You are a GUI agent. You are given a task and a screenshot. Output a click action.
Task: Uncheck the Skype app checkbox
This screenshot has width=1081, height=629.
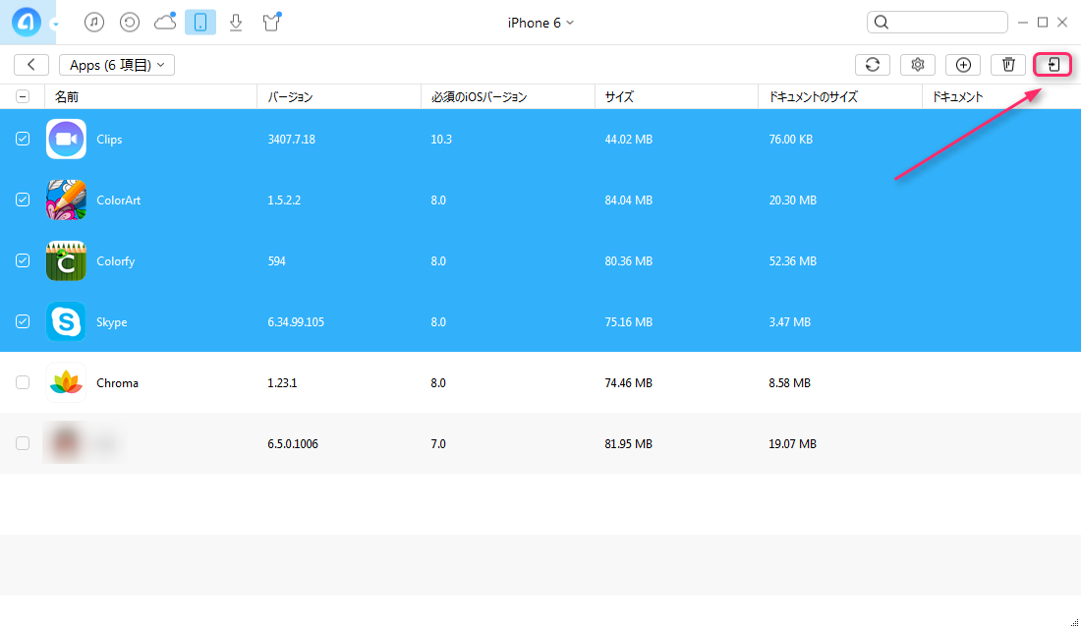[23, 321]
